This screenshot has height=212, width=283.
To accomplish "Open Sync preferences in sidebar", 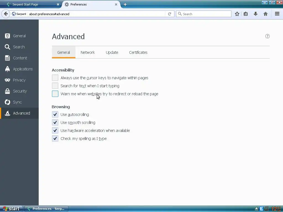I will click(19, 102).
